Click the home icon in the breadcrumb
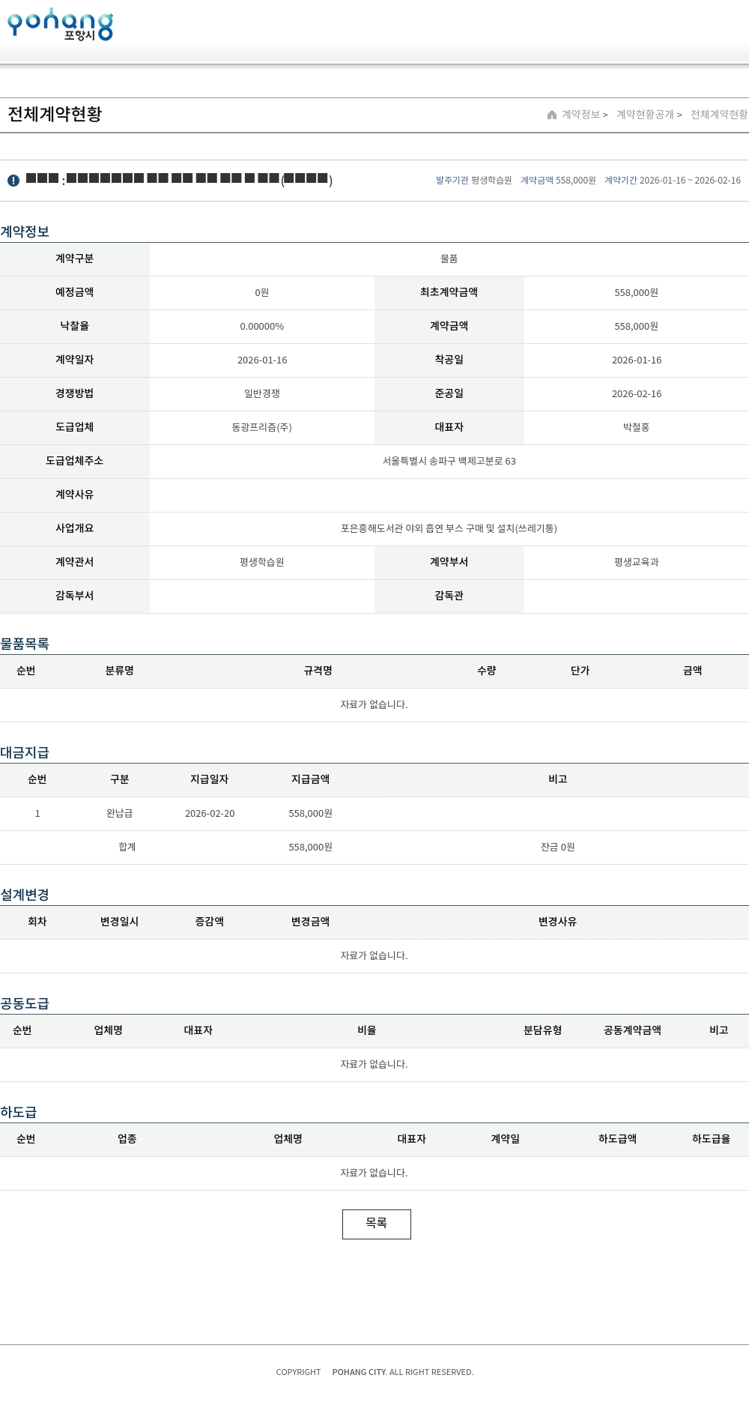 [552, 115]
